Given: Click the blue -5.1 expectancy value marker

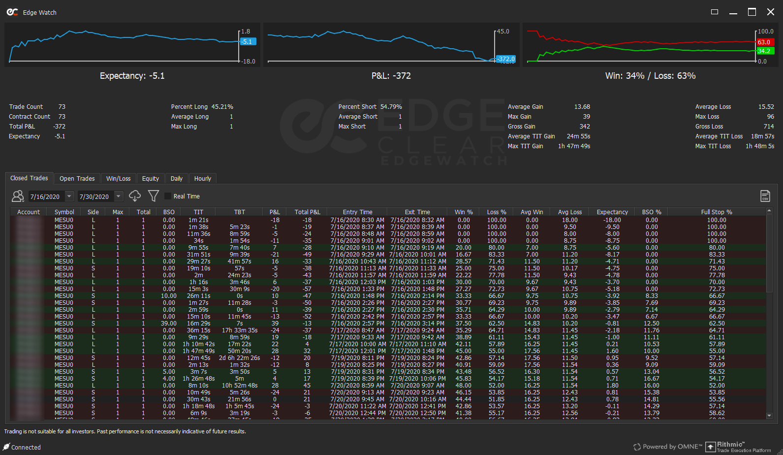Looking at the screenshot, I should pyautogui.click(x=248, y=42).
